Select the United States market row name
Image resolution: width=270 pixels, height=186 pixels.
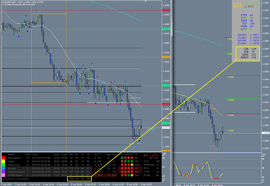(x=15, y=175)
